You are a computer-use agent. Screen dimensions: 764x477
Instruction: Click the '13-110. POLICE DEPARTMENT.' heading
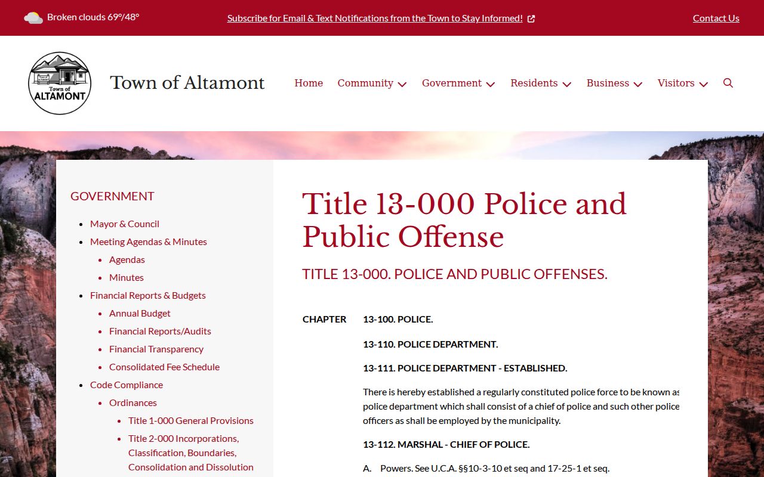[430, 344]
